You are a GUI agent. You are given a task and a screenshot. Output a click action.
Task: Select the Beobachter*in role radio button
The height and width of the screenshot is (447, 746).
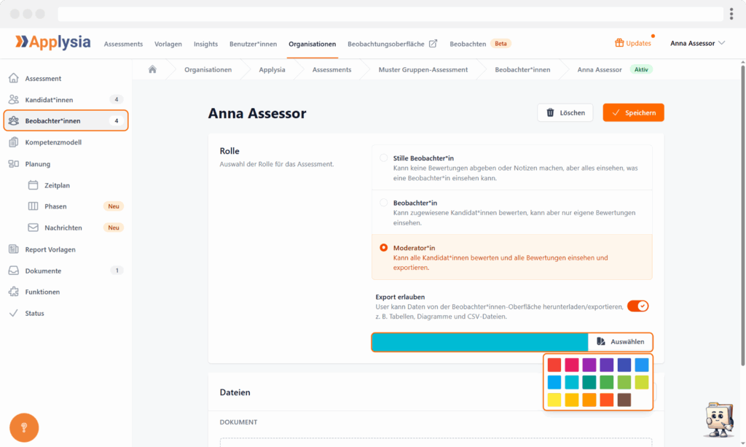(384, 203)
